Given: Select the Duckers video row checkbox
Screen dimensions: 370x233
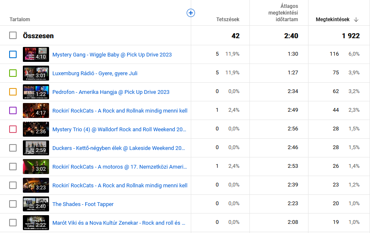Looking at the screenshot, I should pyautogui.click(x=13, y=148).
